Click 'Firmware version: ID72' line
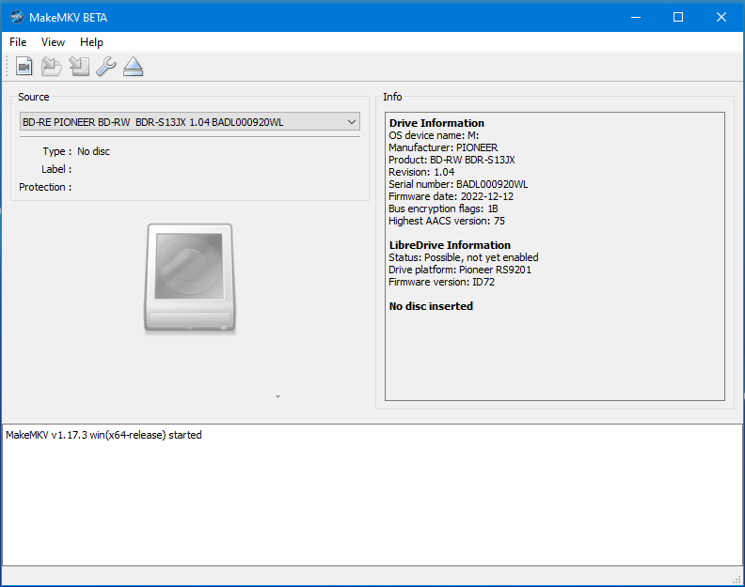The image size is (745, 587). pos(441,282)
